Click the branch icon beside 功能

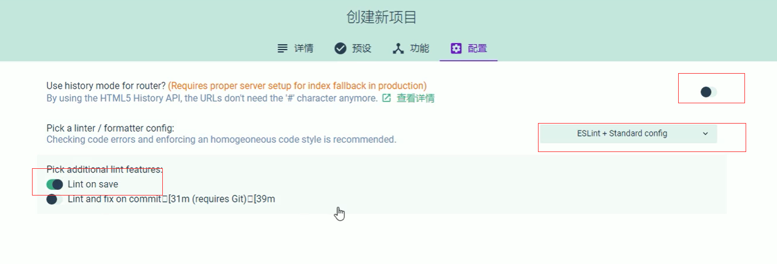pos(398,49)
